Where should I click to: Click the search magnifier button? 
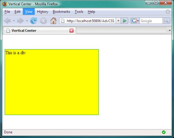[x=166, y=21]
